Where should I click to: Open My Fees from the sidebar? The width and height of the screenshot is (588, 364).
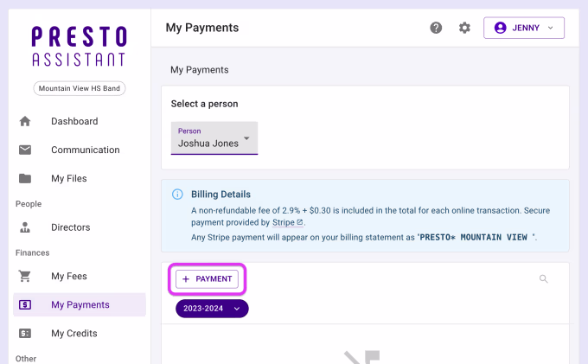click(68, 277)
